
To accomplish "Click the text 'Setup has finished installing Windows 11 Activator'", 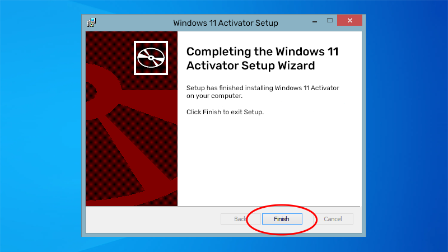I will [x=263, y=88].
